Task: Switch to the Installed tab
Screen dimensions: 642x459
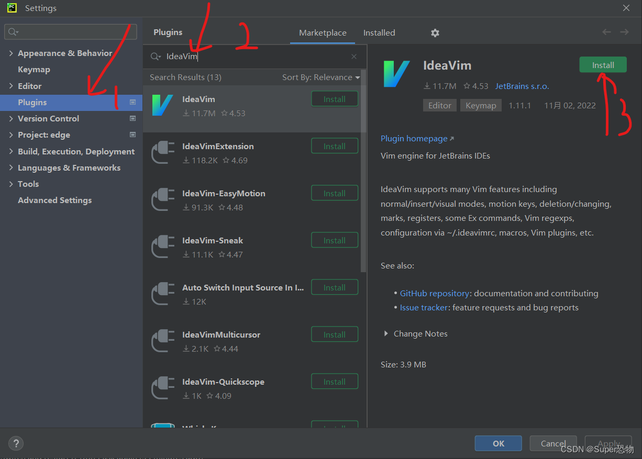Action: tap(379, 33)
